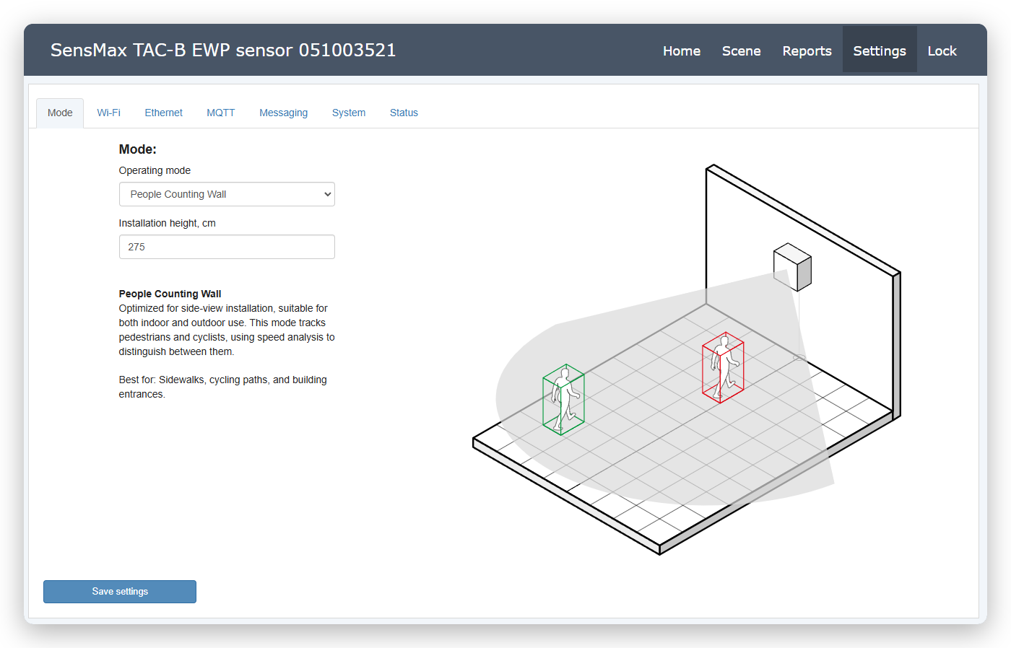This screenshot has height=648, width=1011.
Task: Click Lock in the navigation bar
Action: 942,51
